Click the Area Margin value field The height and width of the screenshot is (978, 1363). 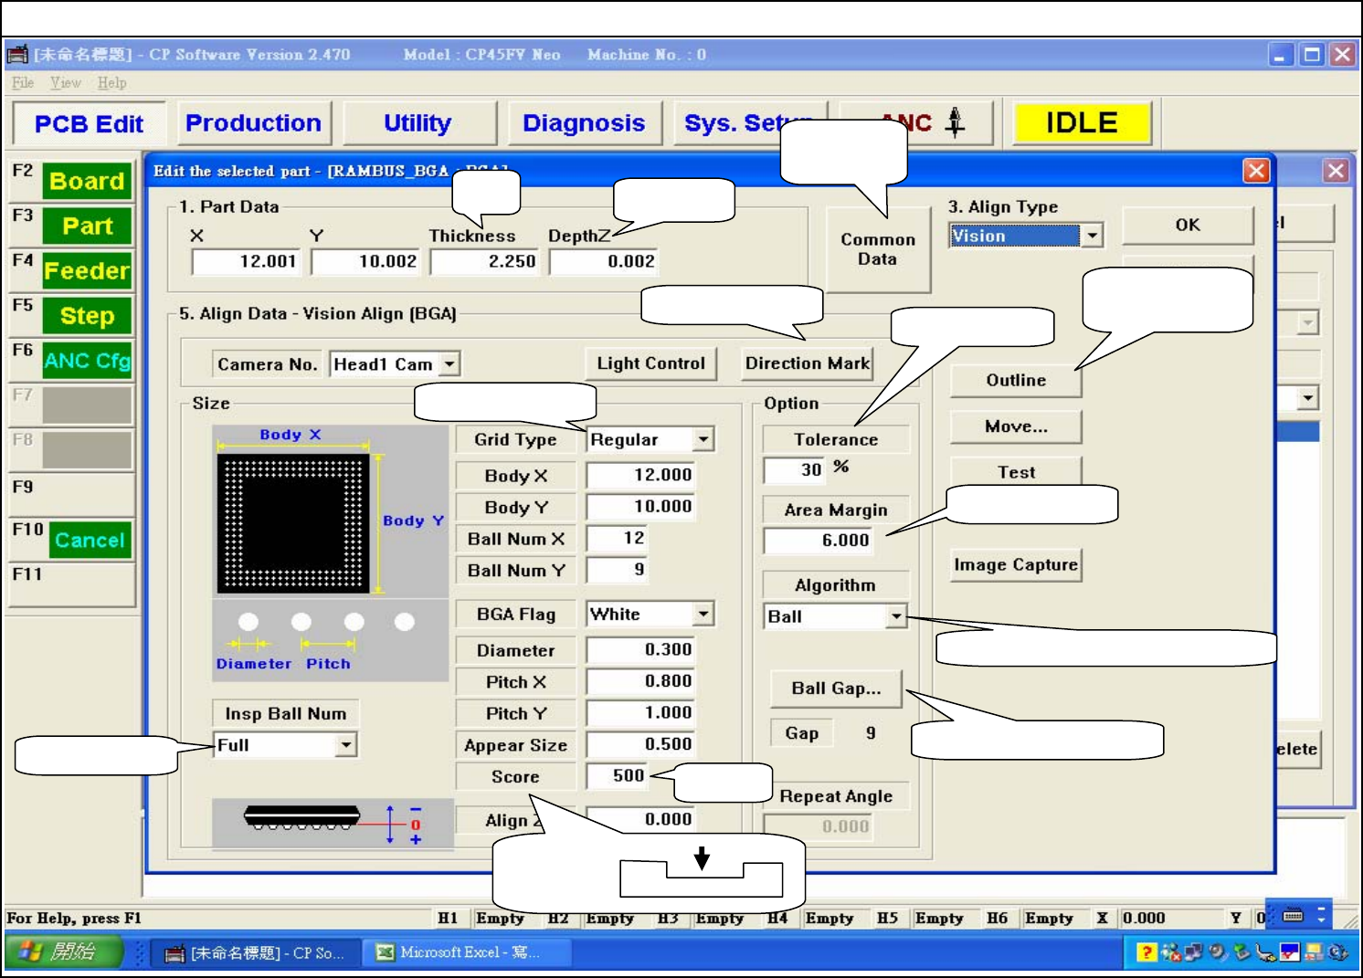[x=819, y=541]
